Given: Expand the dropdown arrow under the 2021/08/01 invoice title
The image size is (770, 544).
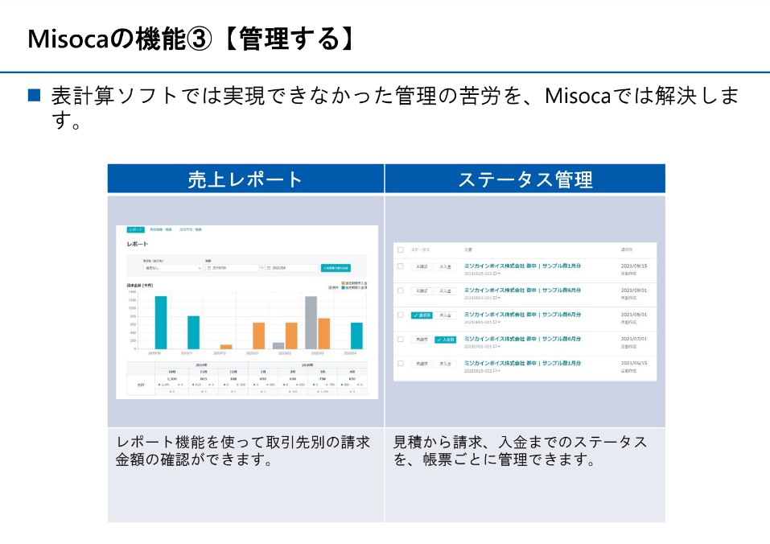Looking at the screenshot, I should pyautogui.click(x=500, y=322).
